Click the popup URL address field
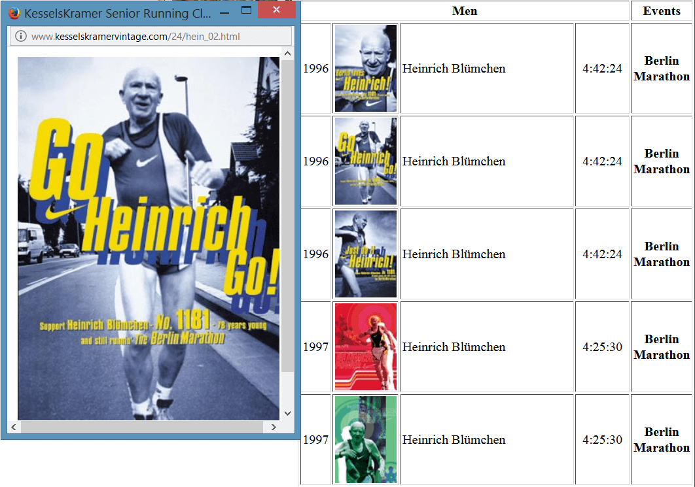 click(x=151, y=37)
